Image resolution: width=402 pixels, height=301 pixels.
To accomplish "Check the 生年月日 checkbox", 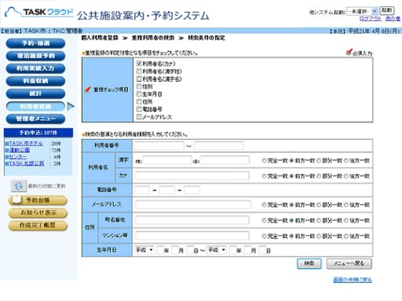I will pyautogui.click(x=139, y=94).
